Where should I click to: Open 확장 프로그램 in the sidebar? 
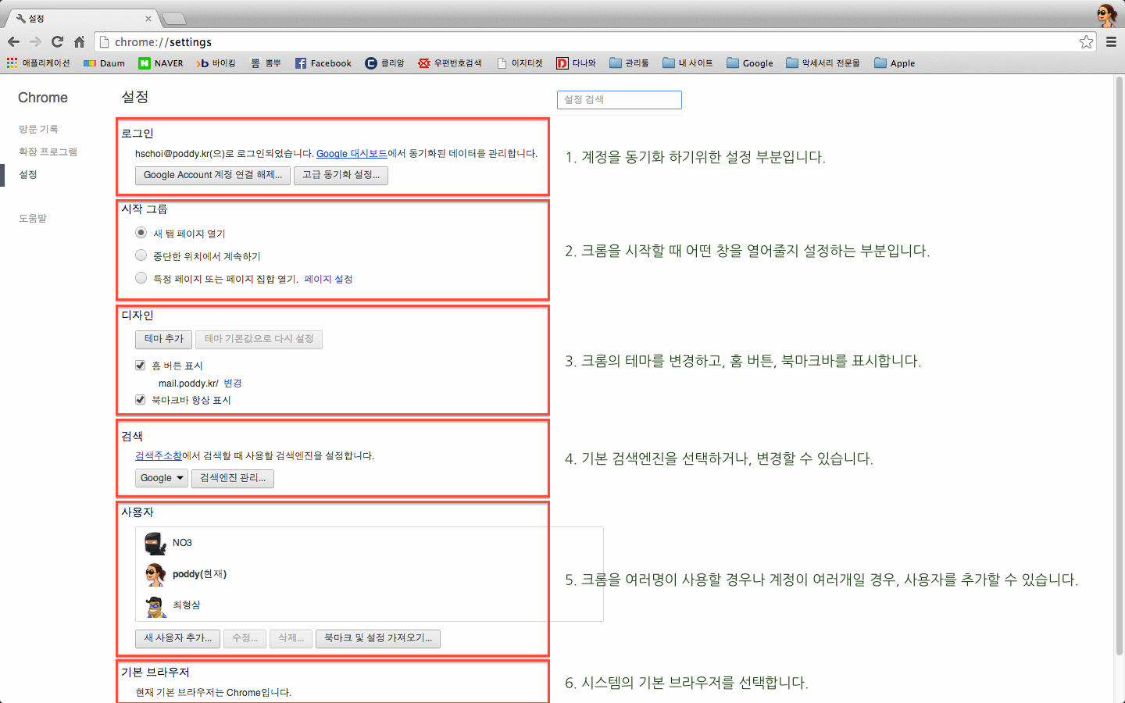48,152
